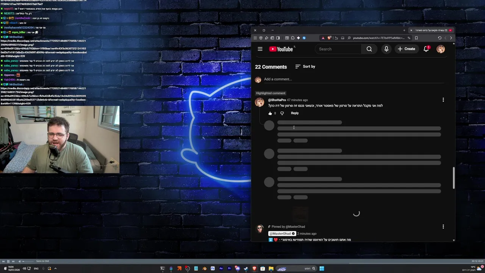Click the music player volume slider
485x273 pixels.
click(28, 261)
